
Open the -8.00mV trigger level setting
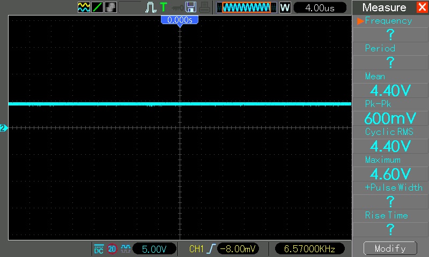[x=239, y=249]
